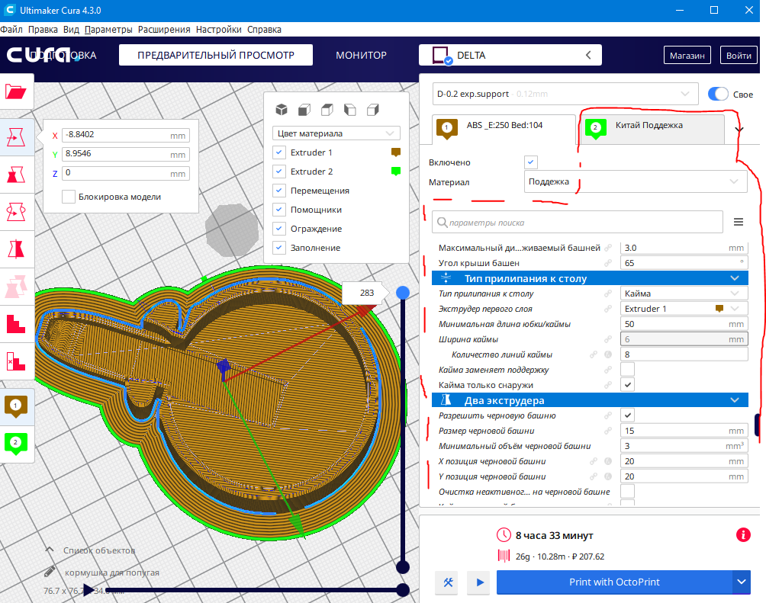Select the Per Model Settings tool
This screenshot has height=603, width=766.
[15, 287]
